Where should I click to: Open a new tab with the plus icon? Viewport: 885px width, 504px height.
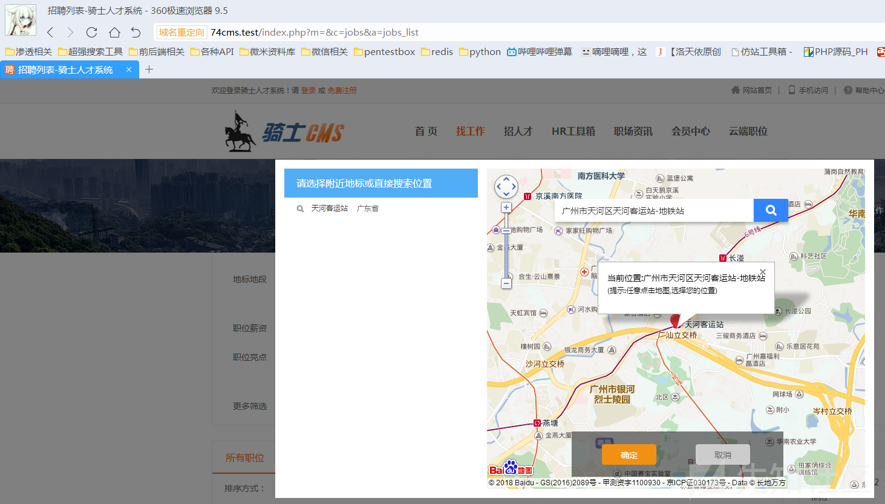149,69
